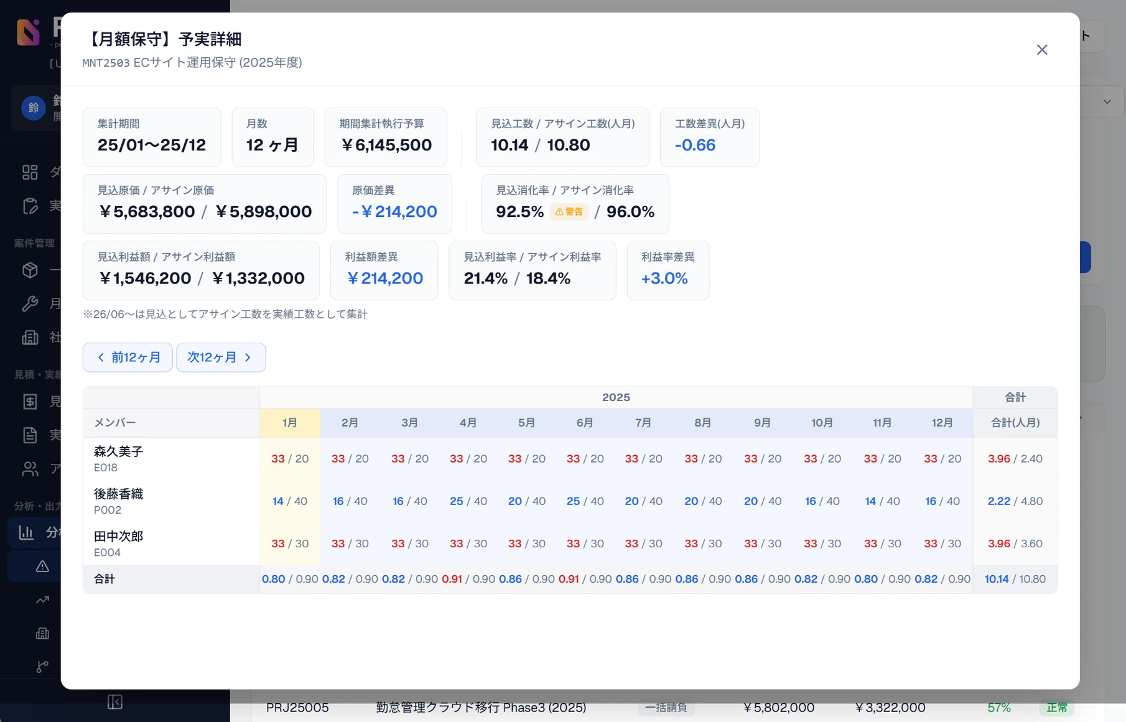Click the document lines icon in sidebar
Viewport: 1126px width, 722px height.
30,435
